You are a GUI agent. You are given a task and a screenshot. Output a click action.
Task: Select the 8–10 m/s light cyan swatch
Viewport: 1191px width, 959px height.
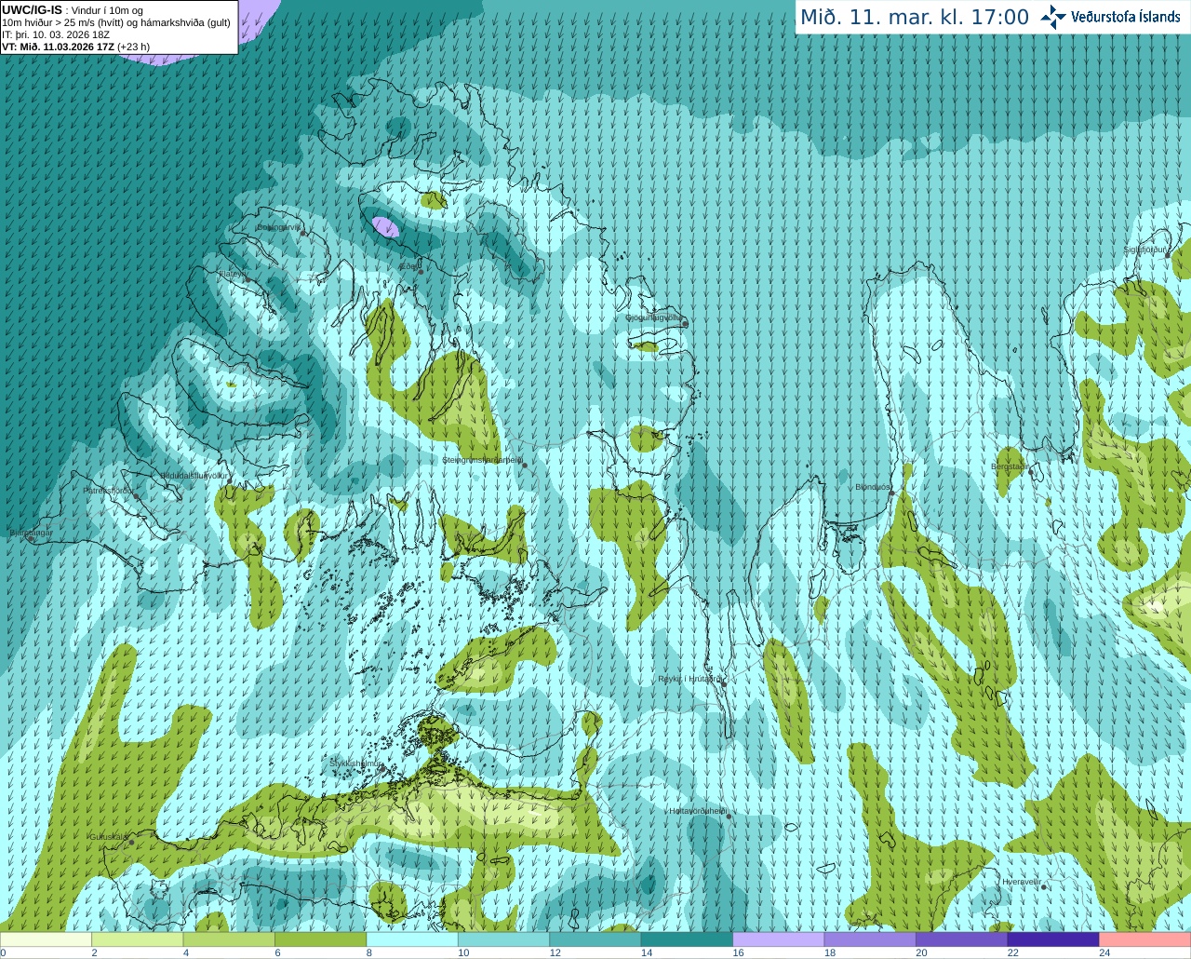(412, 939)
